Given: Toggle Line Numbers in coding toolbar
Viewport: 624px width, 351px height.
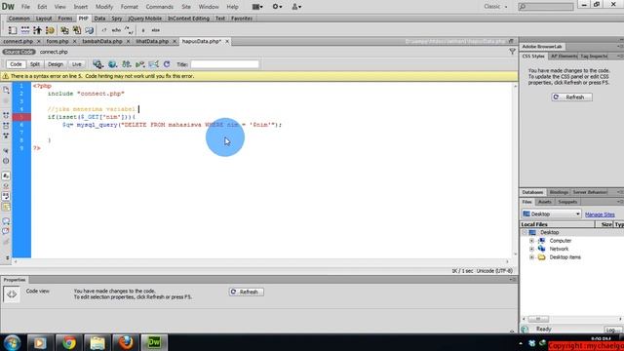Looking at the screenshot, I should (x=6, y=175).
